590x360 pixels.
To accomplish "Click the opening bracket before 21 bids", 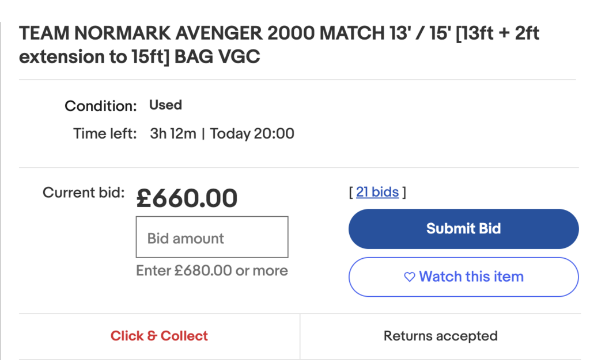I will click(x=351, y=192).
